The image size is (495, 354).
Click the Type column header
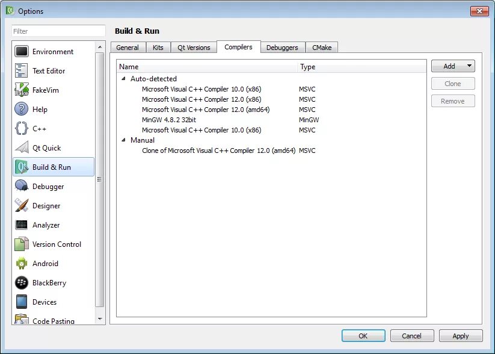pos(362,67)
